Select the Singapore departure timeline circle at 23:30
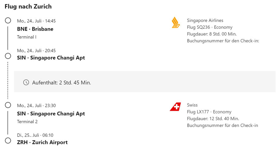The width and height of the screenshot is (279, 146). [x=8, y=105]
